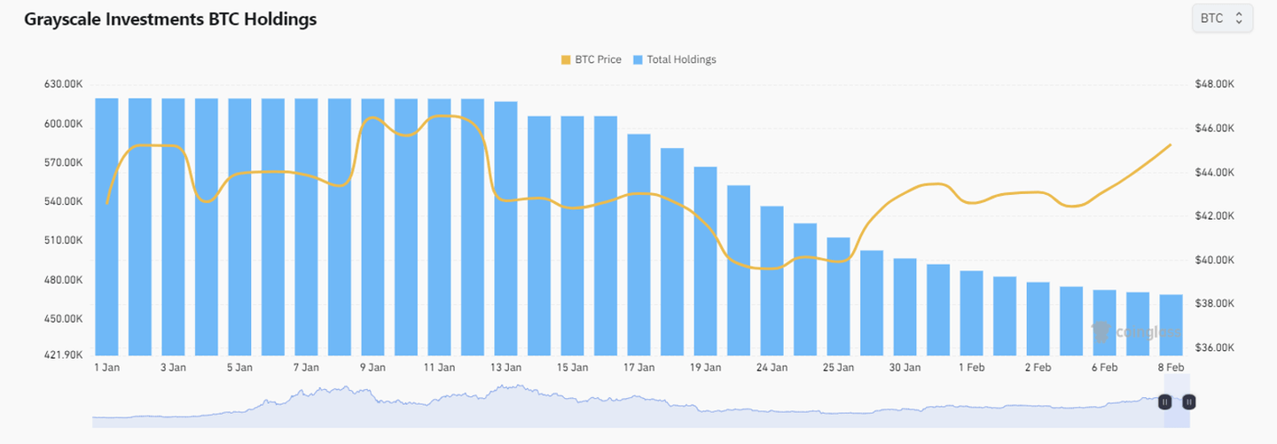Click the Grayscale Investments BTC Holdings title
1277x444 pixels.
[x=170, y=19]
